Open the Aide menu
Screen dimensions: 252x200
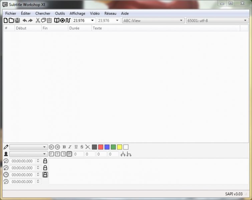(125, 13)
